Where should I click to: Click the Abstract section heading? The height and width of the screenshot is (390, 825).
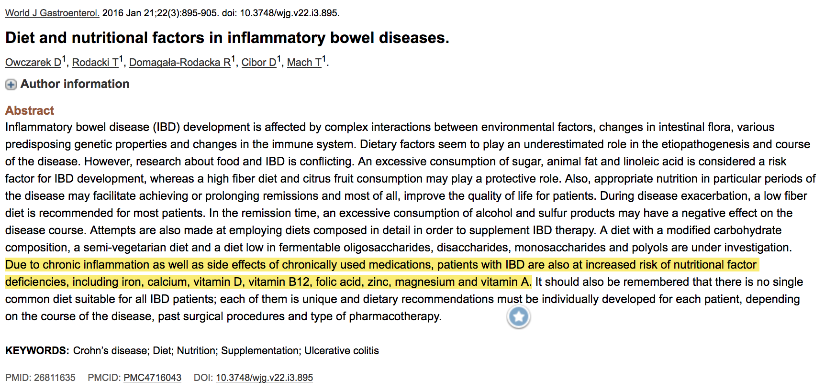click(30, 110)
